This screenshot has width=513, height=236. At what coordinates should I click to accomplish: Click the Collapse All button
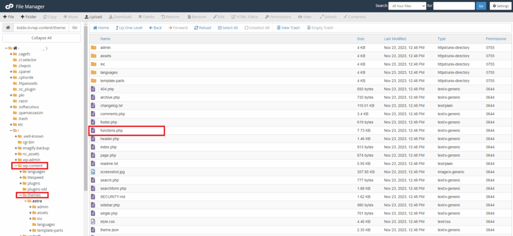[42, 38]
